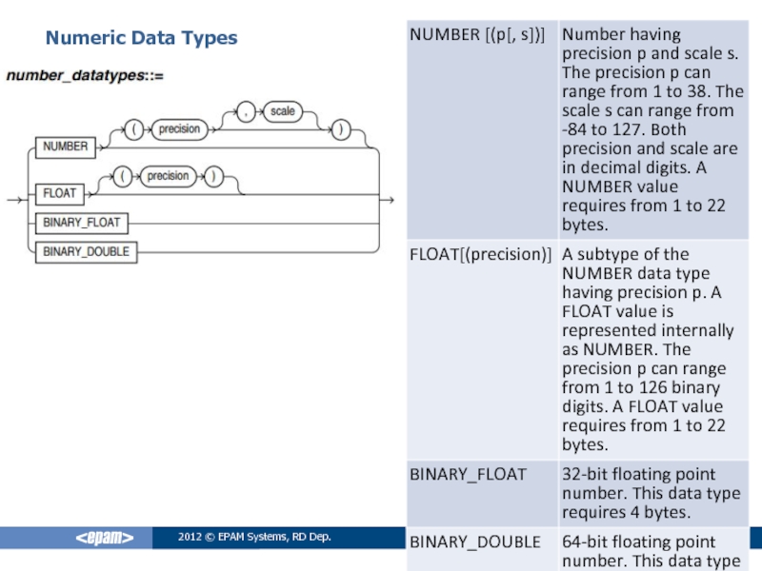Viewport: 762px width, 571px height.
Task: Click the "2012 © EPAM Systems, RD Dep." footer text
Action: coord(255,539)
